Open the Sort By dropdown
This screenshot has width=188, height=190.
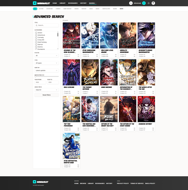(x=47, y=71)
